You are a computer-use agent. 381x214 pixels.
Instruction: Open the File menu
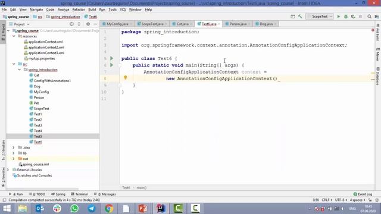pyautogui.click(x=4, y=10)
